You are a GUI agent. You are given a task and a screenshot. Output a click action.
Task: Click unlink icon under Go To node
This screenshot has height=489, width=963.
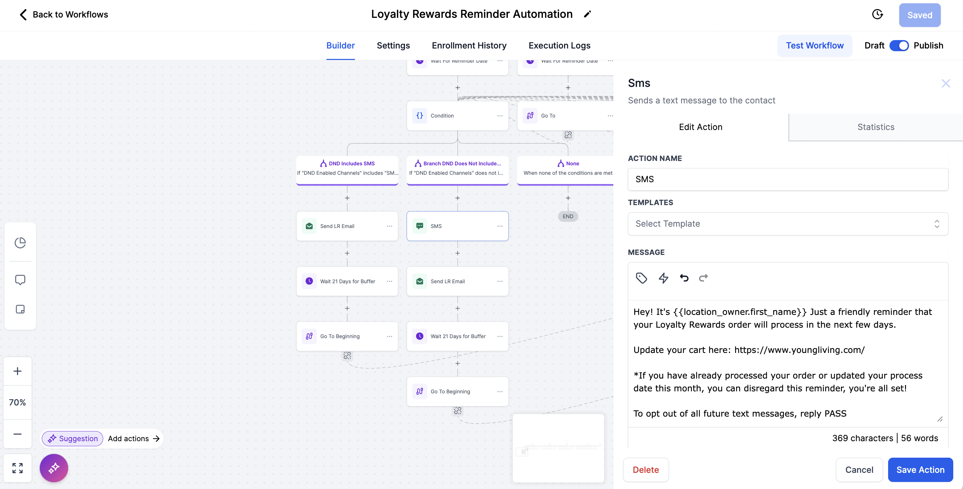point(568,135)
